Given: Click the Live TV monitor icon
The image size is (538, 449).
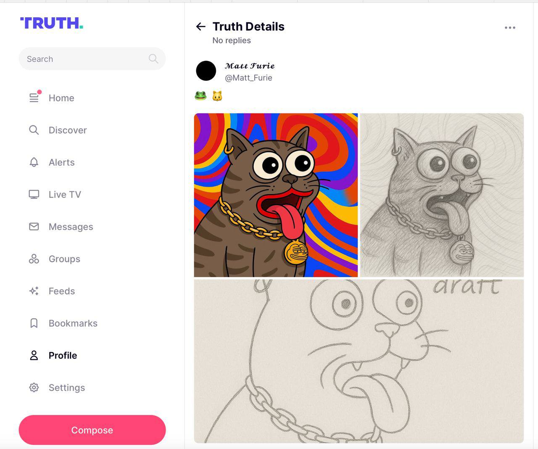Looking at the screenshot, I should 34,194.
